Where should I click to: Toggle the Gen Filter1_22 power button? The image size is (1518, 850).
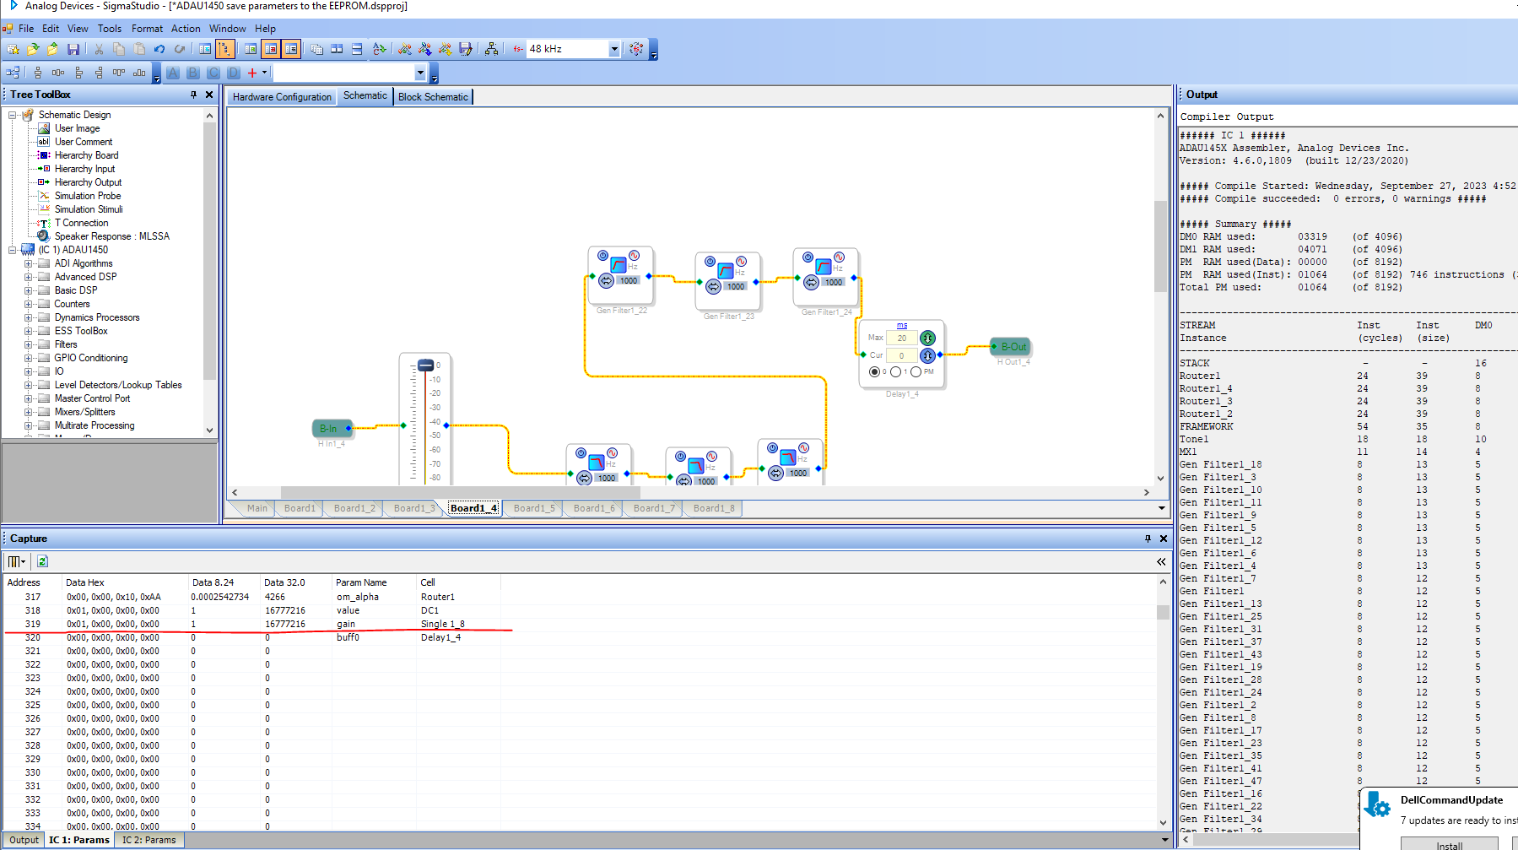[603, 255]
